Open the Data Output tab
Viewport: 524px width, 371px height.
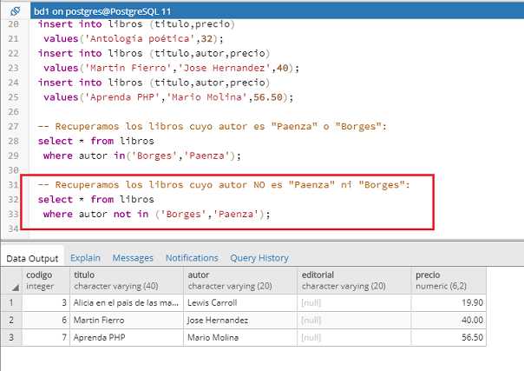pyautogui.click(x=32, y=258)
